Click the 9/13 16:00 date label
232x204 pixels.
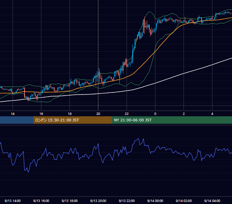[41, 201]
